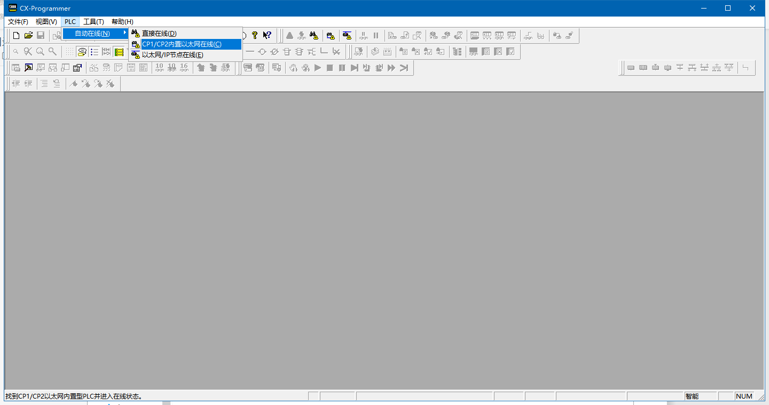This screenshot has width=769, height=405.
Task: Click the properties icon in third toolbar row
Action: coord(77,68)
